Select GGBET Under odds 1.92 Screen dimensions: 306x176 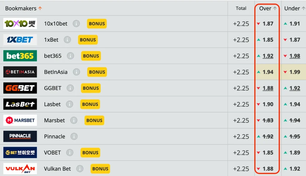coord(295,88)
